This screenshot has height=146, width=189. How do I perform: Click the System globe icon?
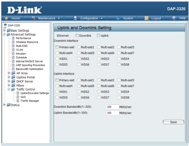pyautogui.click(x=118, y=18)
